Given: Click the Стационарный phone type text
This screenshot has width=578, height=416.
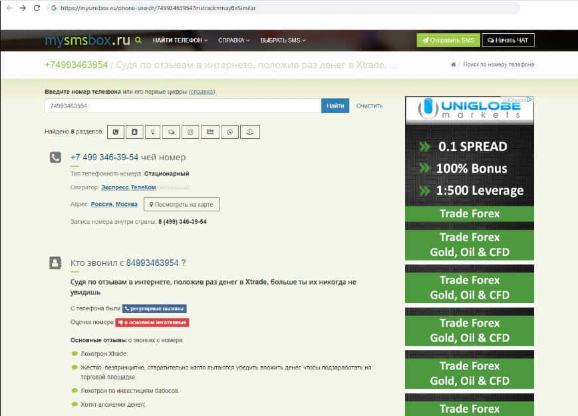Looking at the screenshot, I should click(x=167, y=173).
